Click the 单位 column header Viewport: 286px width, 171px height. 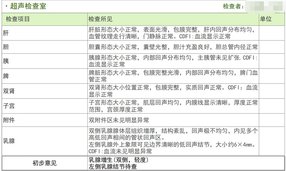coord(266,19)
